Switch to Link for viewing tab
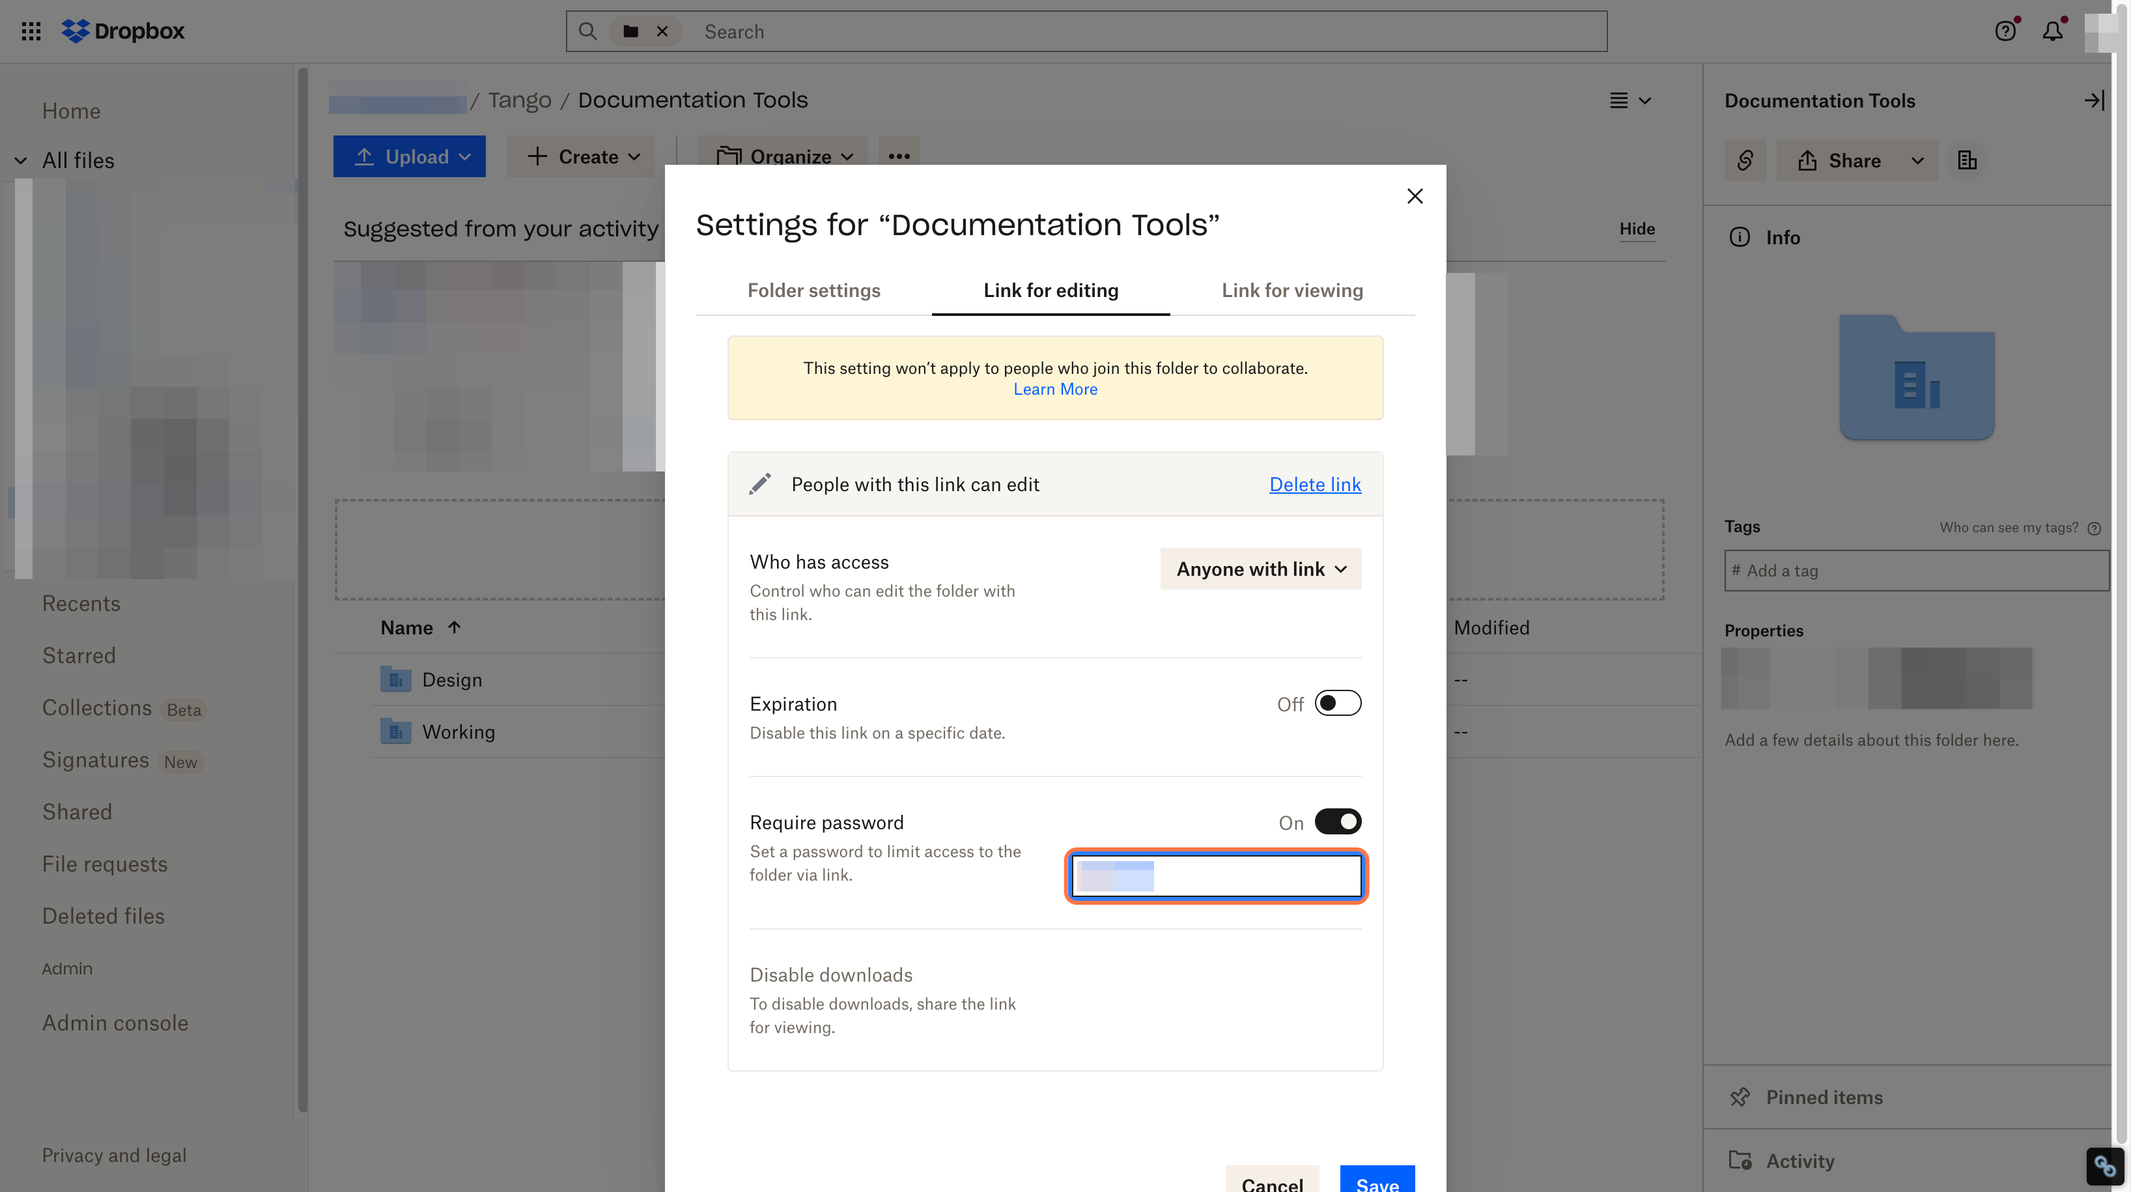Image resolution: width=2131 pixels, height=1192 pixels. coord(1292,291)
